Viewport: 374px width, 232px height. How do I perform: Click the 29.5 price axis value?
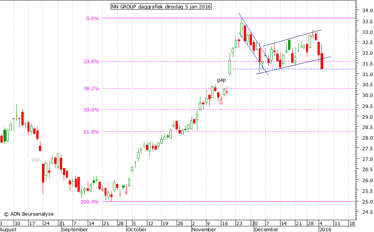368,106
